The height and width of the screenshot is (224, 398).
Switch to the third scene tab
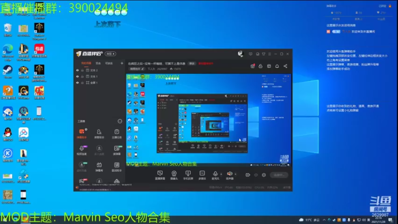click(x=109, y=63)
